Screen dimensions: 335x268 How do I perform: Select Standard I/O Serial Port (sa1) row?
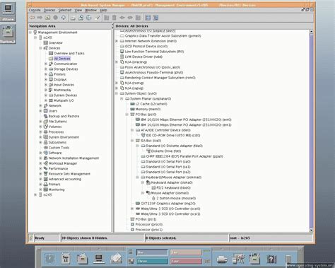(168, 167)
